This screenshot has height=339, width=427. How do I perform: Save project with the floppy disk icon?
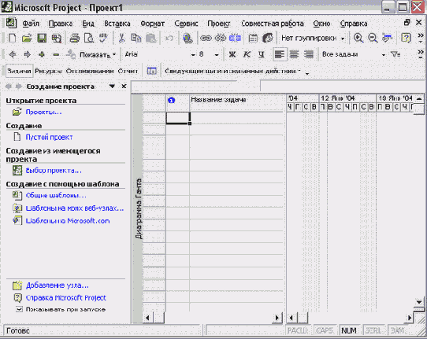pyautogui.click(x=42, y=38)
